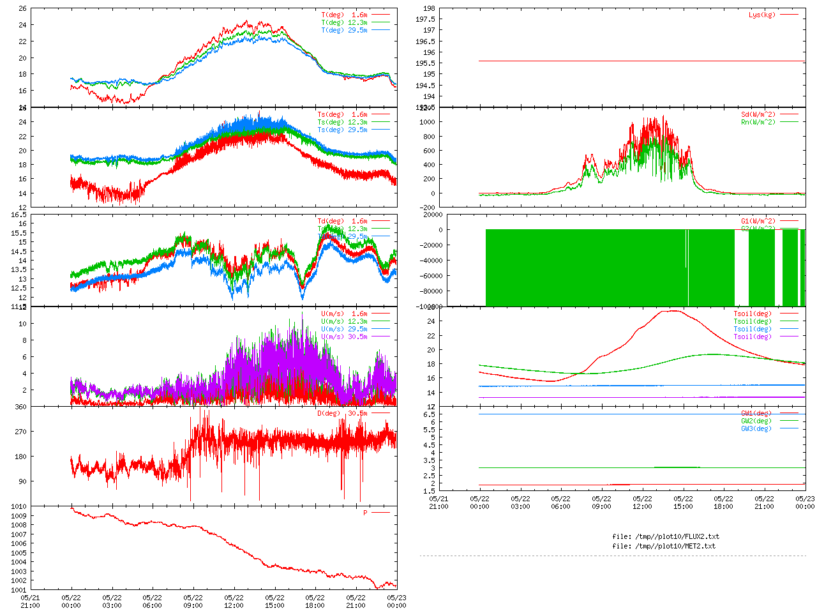Select the Ts(deg) 29.5m legend entry
This screenshot has height=613, width=817.
[x=343, y=130]
